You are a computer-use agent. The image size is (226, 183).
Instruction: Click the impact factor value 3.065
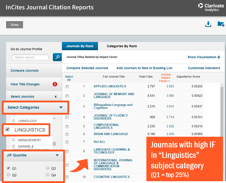coord(170,96)
